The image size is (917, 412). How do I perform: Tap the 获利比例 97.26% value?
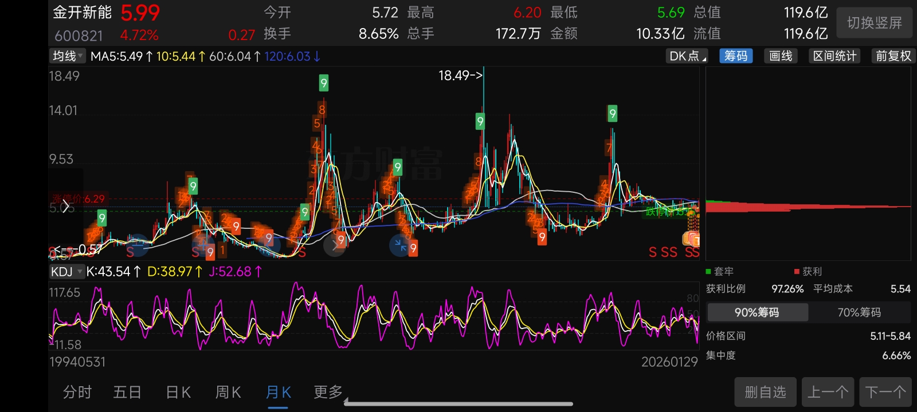coord(787,289)
